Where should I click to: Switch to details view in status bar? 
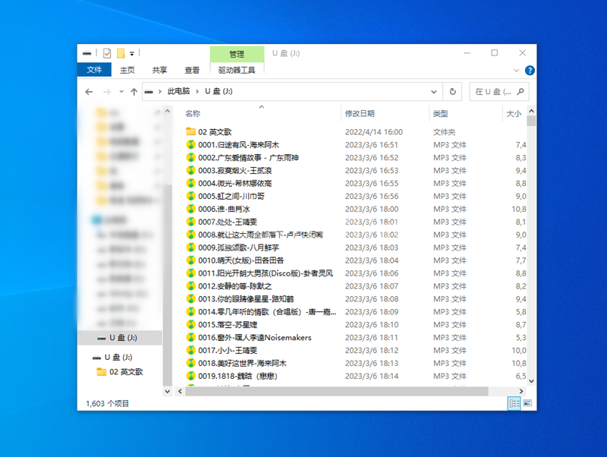point(514,403)
